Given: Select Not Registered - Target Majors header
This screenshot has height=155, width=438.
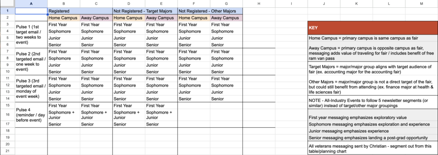Looking at the screenshot, I should pos(145,11).
